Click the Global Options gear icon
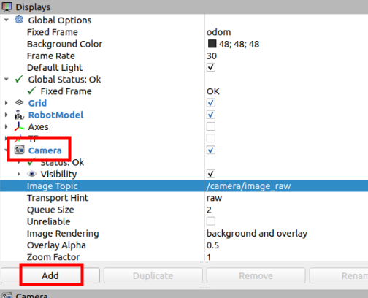The height and width of the screenshot is (298, 368). coord(19,20)
